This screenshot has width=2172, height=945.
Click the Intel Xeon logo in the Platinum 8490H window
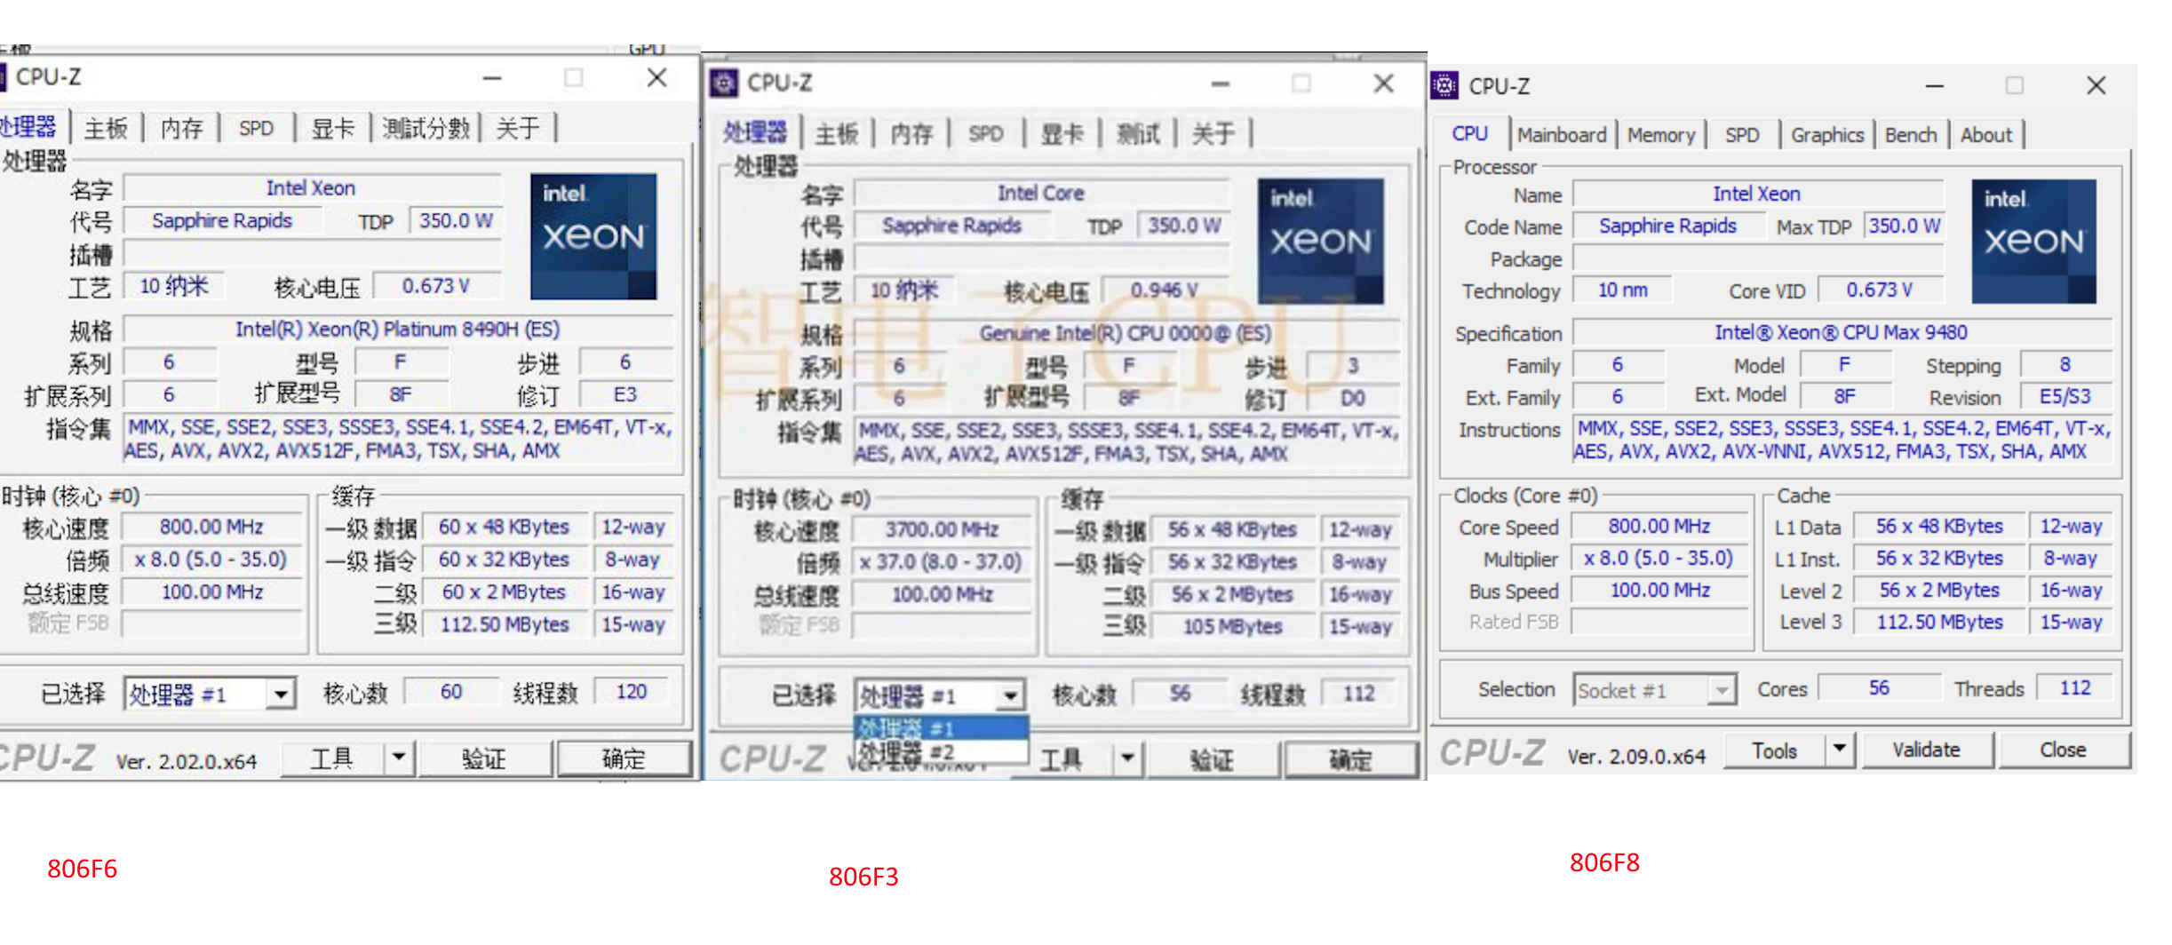pos(593,236)
